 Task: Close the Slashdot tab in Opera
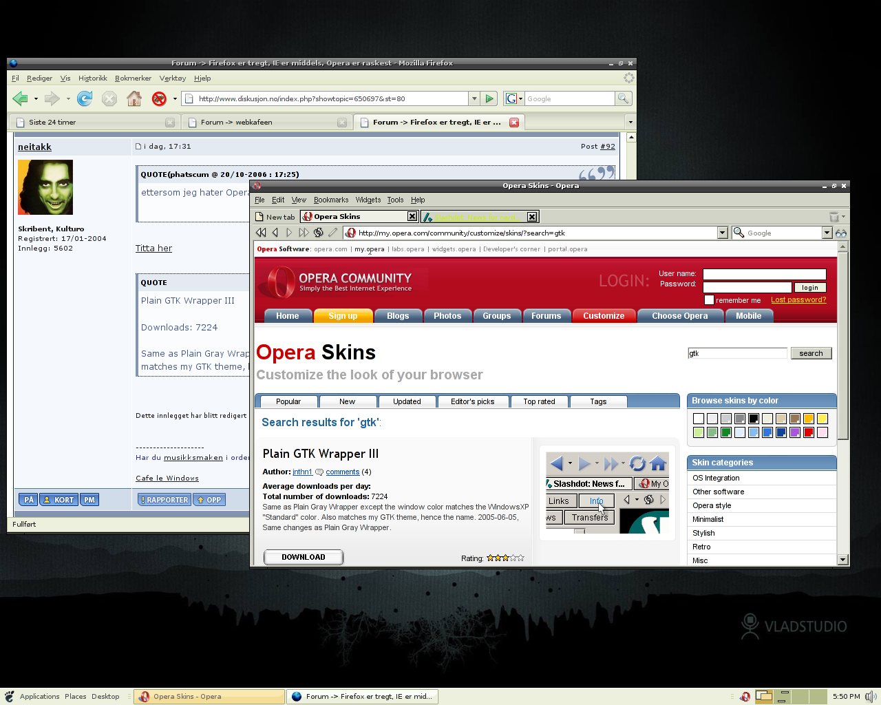coord(532,216)
